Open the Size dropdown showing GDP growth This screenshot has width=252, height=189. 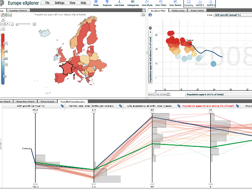(232, 15)
